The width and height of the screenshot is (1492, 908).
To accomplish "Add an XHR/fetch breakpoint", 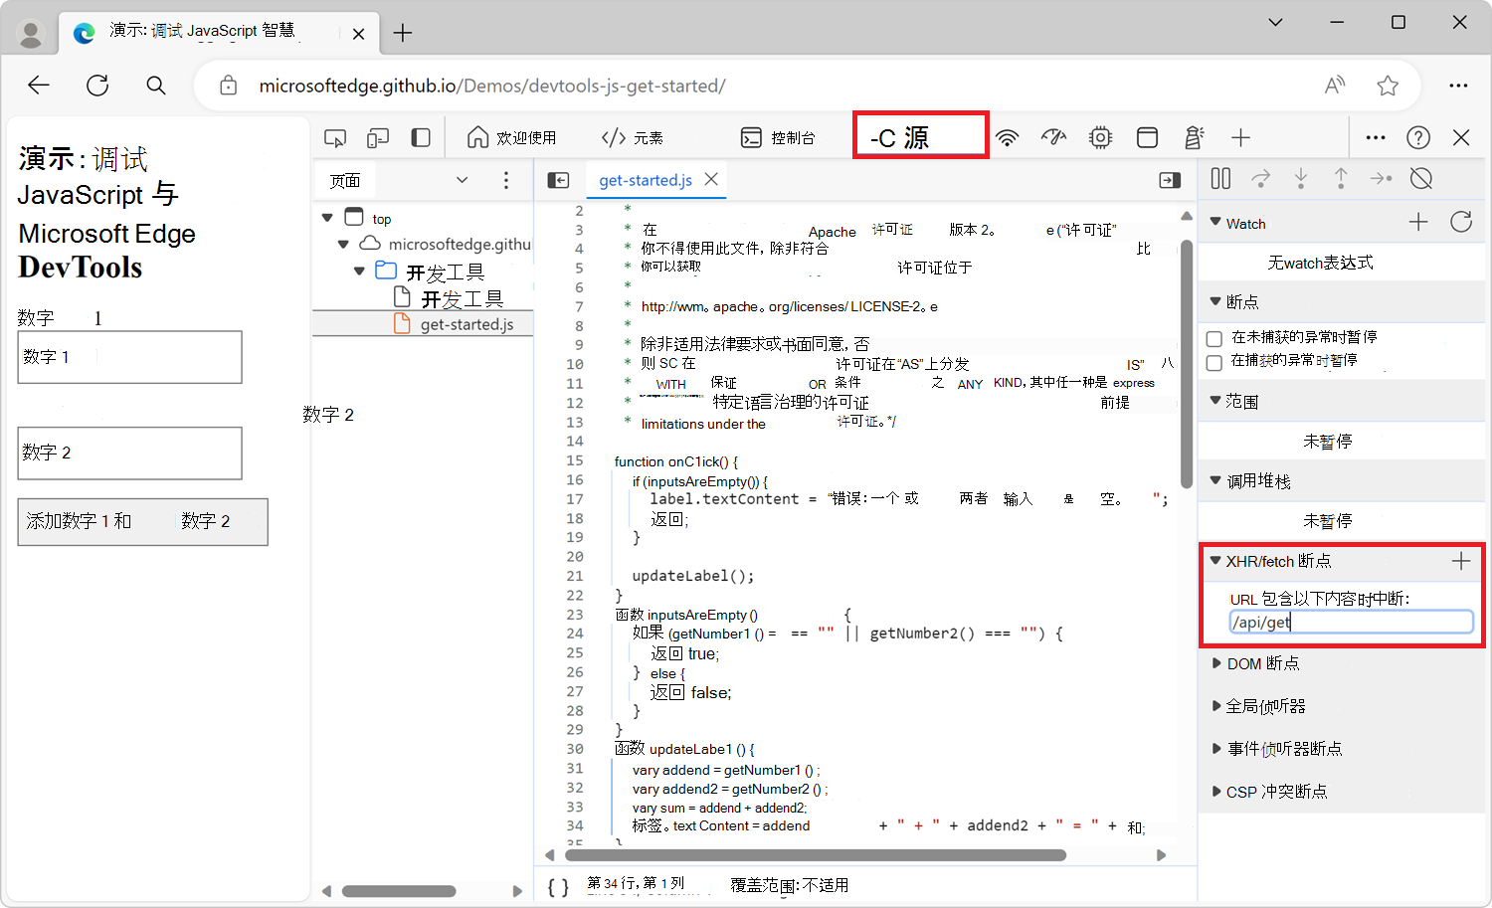I will (x=1461, y=561).
